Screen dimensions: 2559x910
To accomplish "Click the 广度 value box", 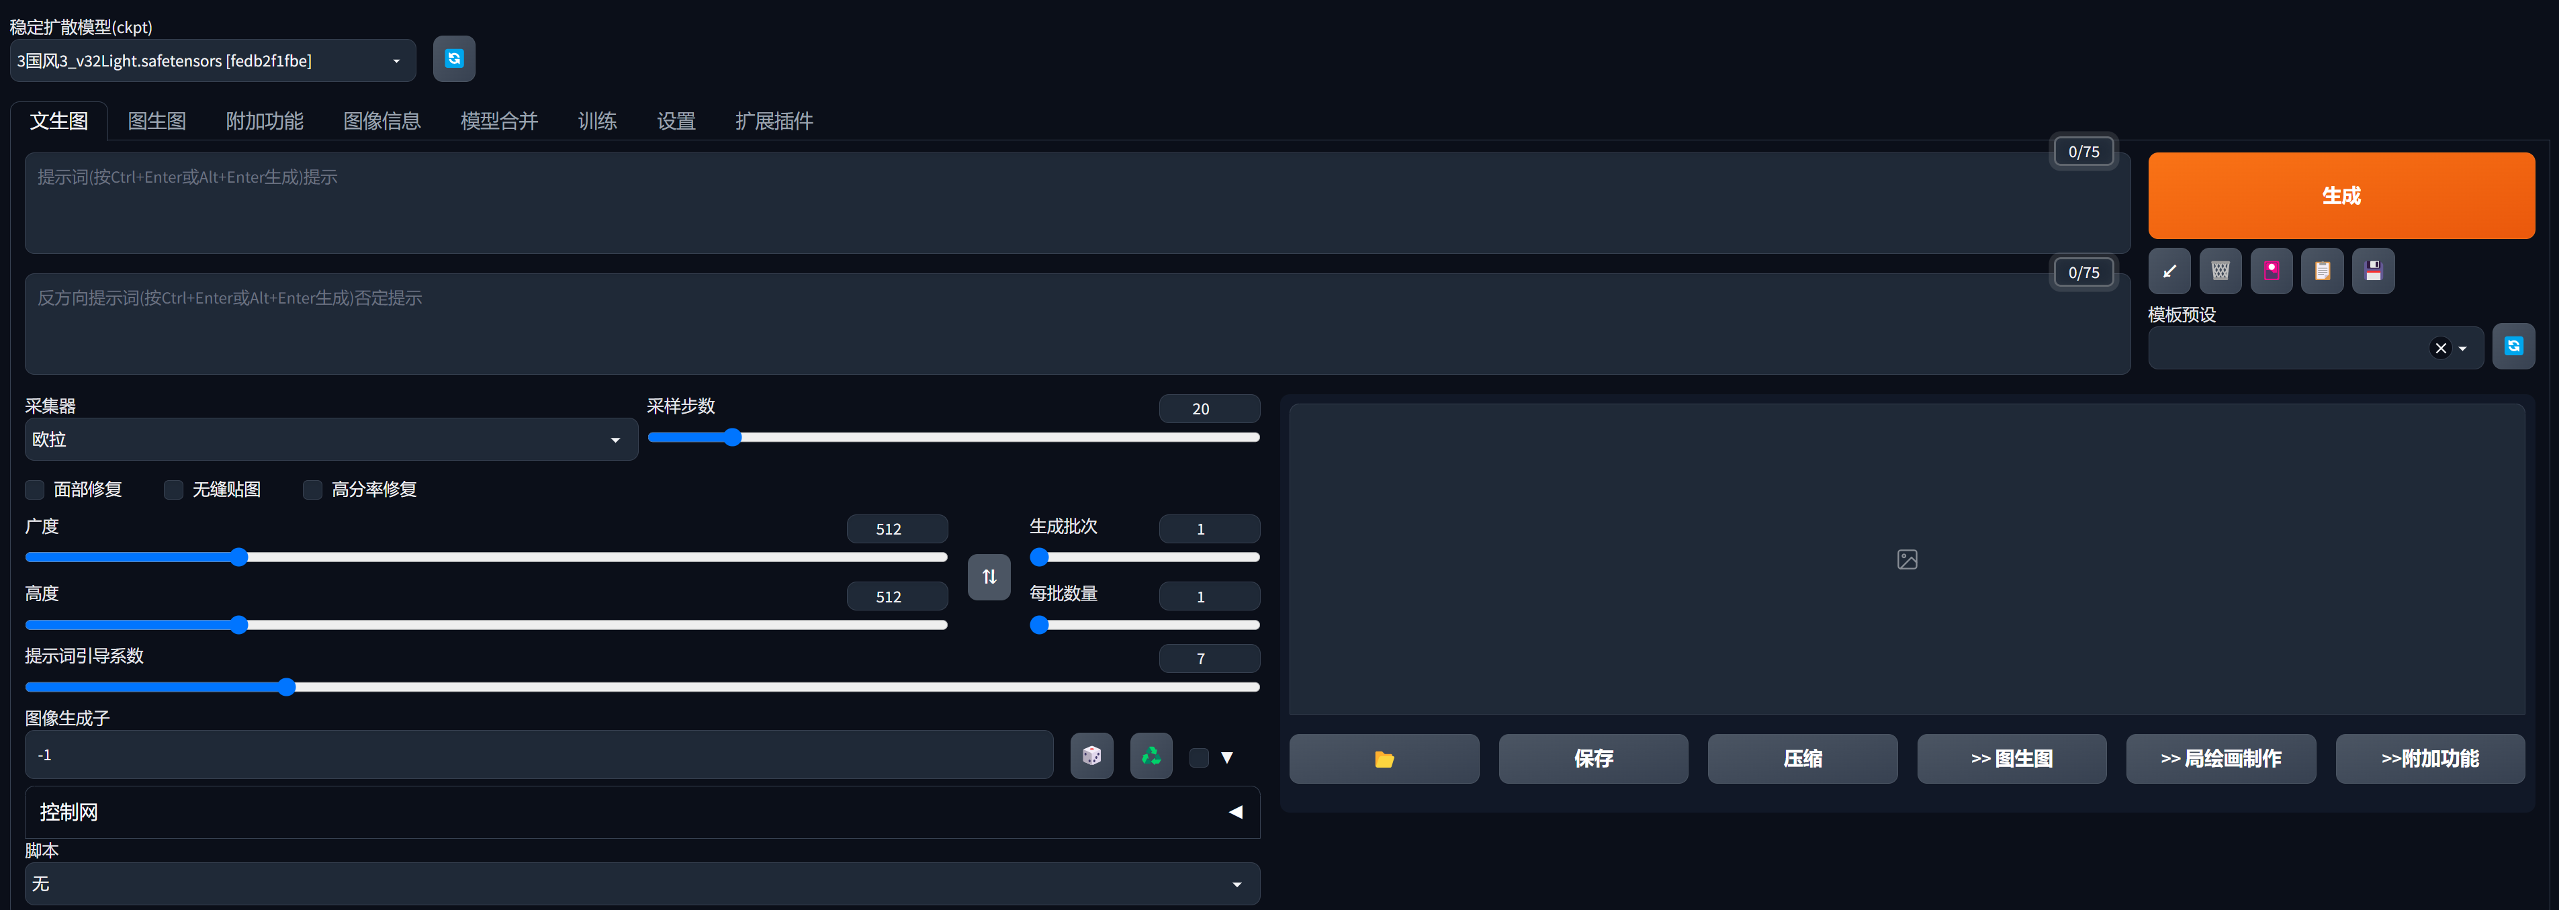I will [897, 529].
